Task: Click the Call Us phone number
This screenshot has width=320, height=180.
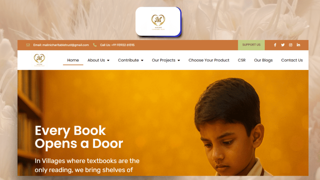Action: click(117, 45)
